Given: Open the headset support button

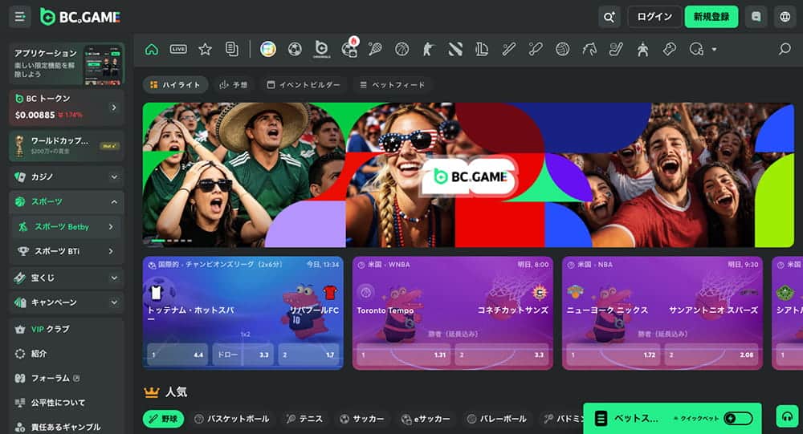Looking at the screenshot, I should 787,416.
